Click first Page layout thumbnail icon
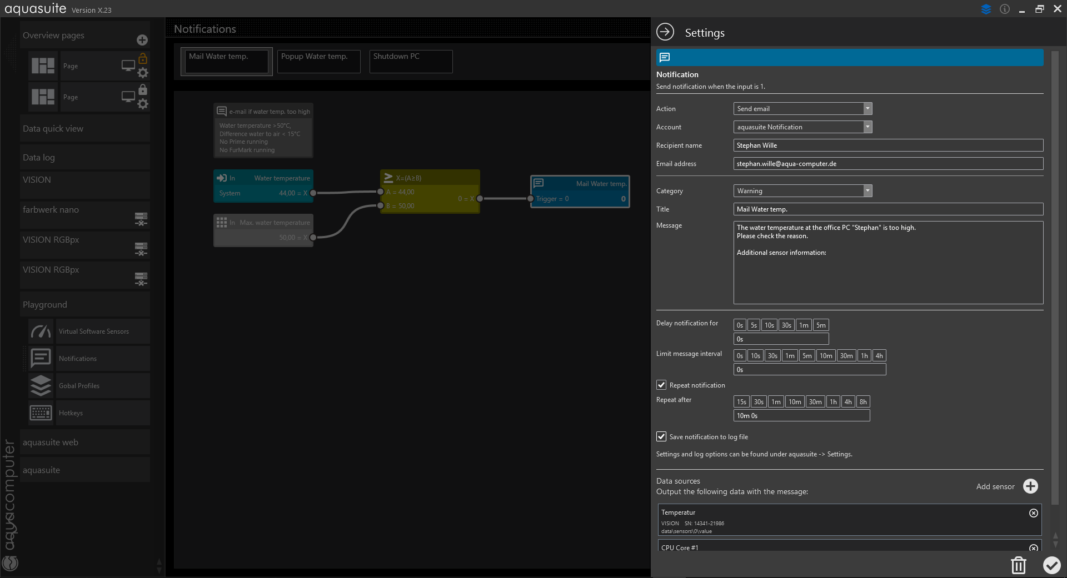The width and height of the screenshot is (1067, 578). [x=43, y=66]
